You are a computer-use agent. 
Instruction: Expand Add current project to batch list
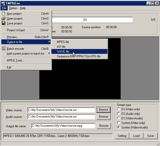[26, 54]
